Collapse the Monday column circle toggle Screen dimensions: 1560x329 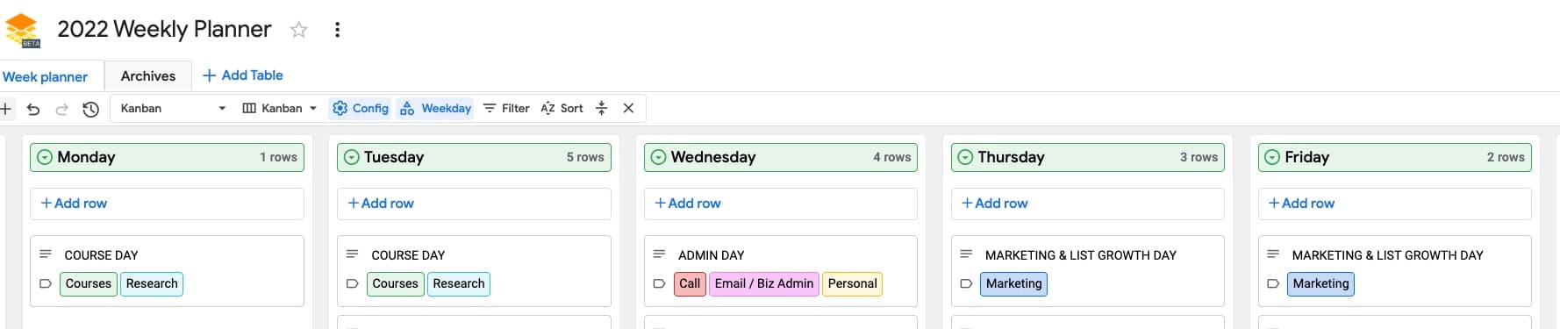(45, 157)
